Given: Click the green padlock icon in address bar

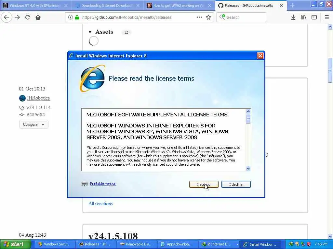Looking at the screenshot, I should 77,18.
